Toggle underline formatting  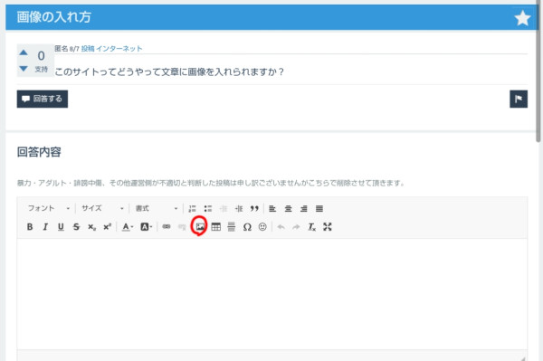pos(61,227)
